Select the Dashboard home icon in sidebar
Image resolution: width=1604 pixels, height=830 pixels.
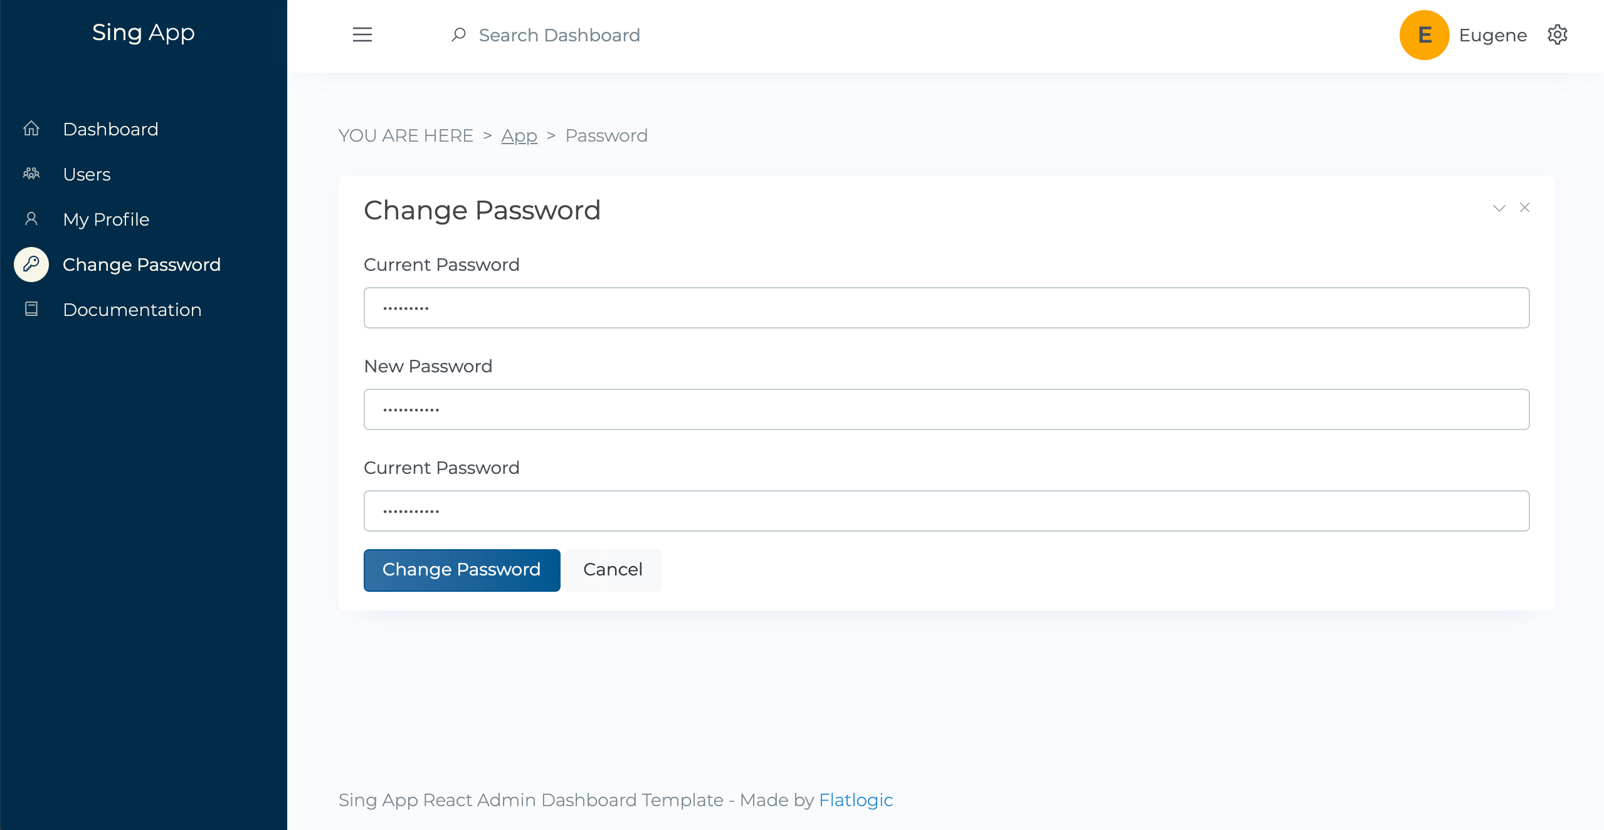(31, 129)
